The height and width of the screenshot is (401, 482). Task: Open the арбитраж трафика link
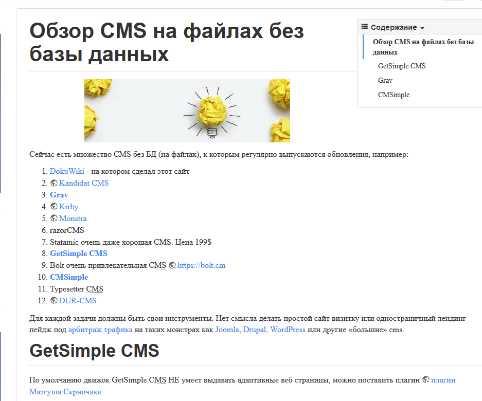tap(100, 330)
